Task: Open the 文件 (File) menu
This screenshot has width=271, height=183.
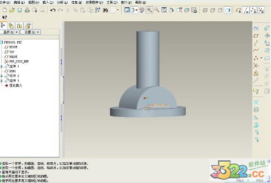Action: (x=5, y=2)
